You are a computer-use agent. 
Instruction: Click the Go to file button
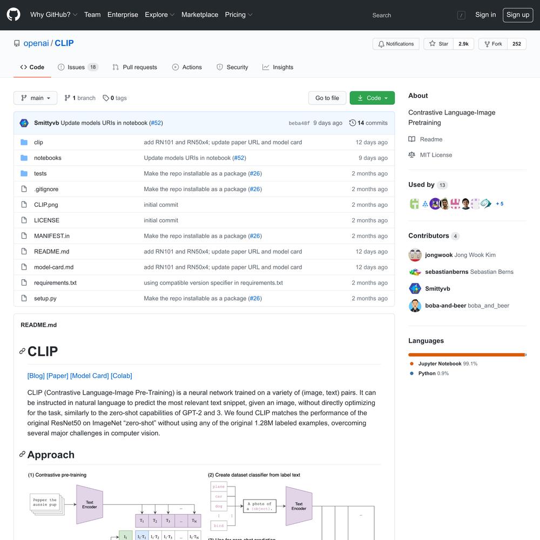coord(327,98)
